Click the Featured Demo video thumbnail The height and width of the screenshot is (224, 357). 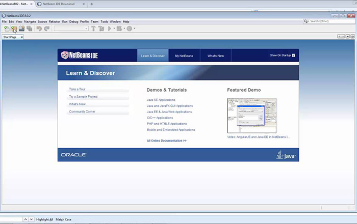pyautogui.click(x=252, y=116)
